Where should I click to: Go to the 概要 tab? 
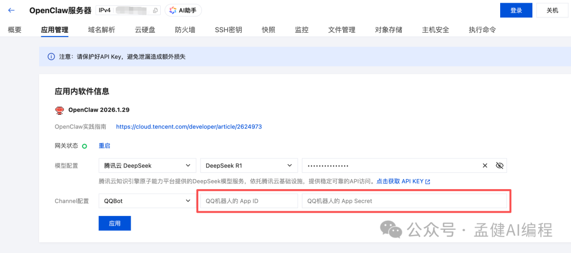pos(15,30)
